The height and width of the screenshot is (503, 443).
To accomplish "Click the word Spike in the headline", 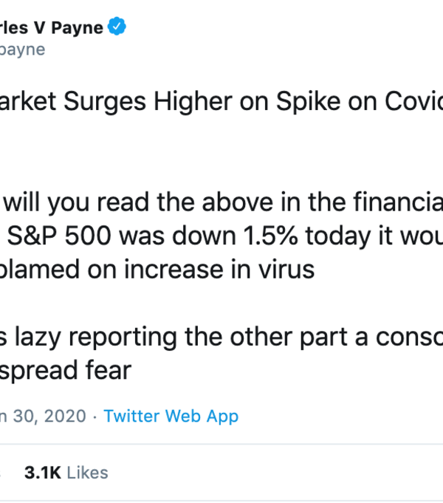I will (312, 104).
